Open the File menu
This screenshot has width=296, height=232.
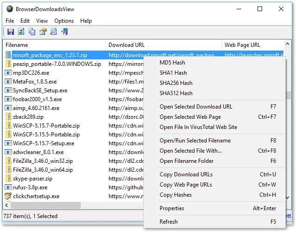click(x=10, y=21)
